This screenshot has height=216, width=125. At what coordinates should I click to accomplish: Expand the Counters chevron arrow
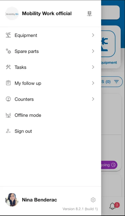coord(93,99)
